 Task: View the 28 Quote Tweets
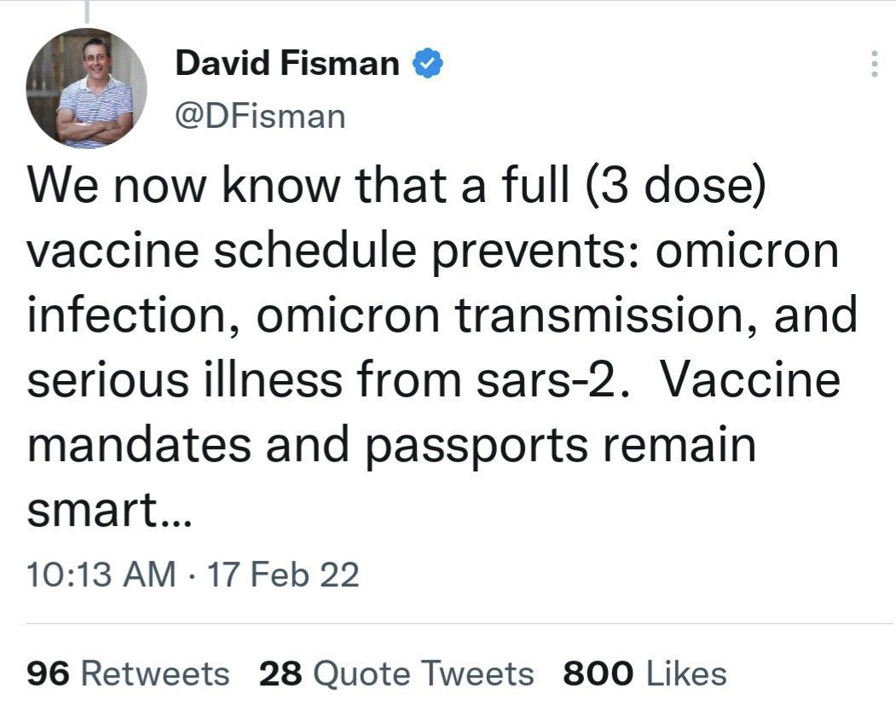tap(396, 673)
